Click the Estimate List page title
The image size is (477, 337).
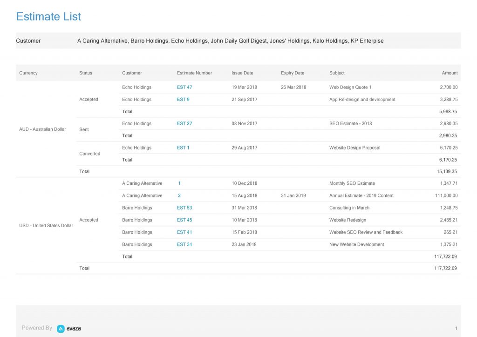[48, 16]
